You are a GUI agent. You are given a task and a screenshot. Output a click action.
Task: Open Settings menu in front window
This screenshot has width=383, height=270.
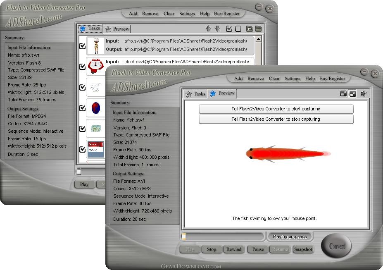click(x=292, y=79)
